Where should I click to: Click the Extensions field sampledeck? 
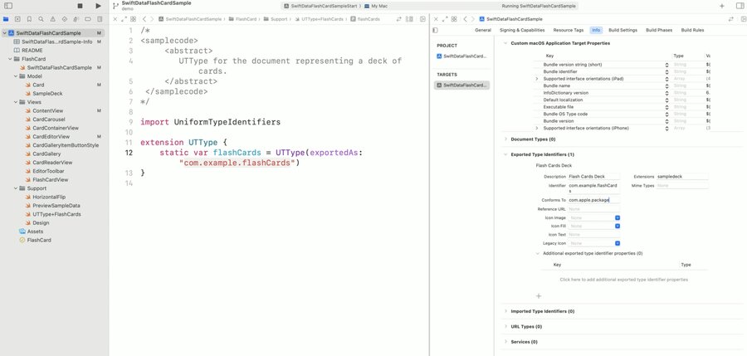tap(682, 176)
